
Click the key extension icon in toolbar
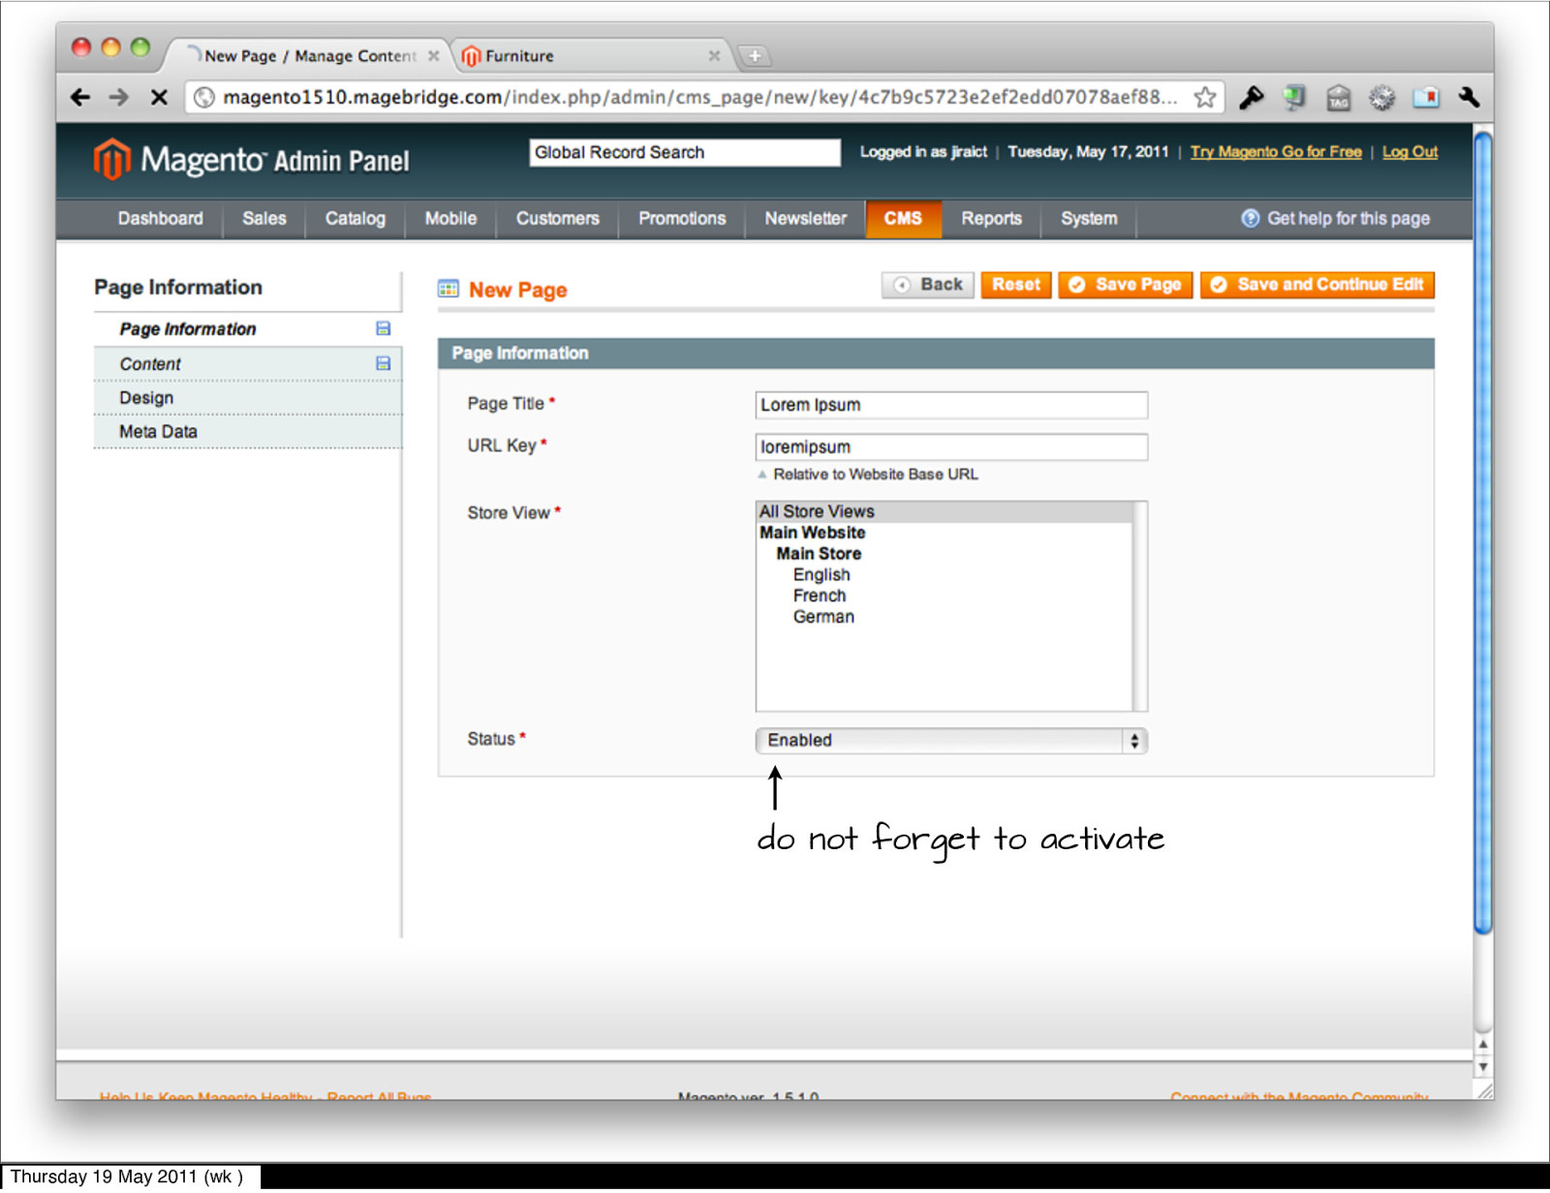[1251, 97]
